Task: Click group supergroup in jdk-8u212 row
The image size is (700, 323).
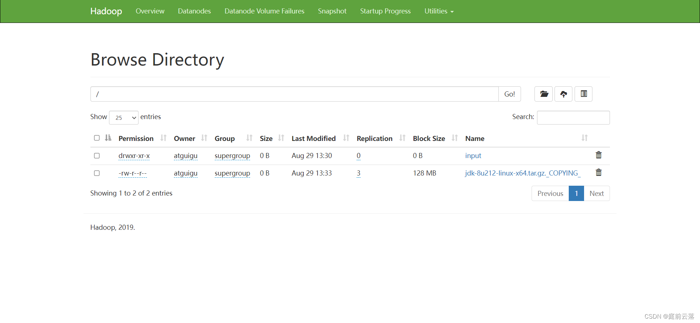Action: coord(232,173)
